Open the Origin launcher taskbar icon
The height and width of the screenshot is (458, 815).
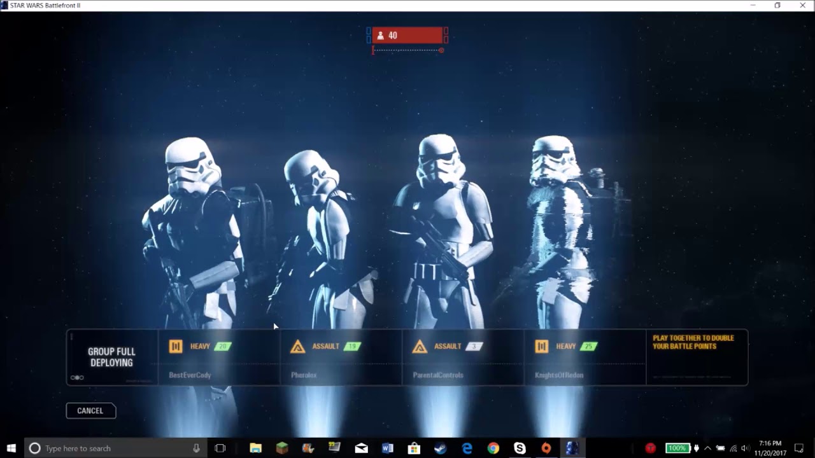coord(546,448)
